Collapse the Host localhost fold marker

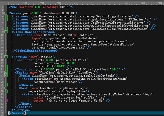[6, 88]
